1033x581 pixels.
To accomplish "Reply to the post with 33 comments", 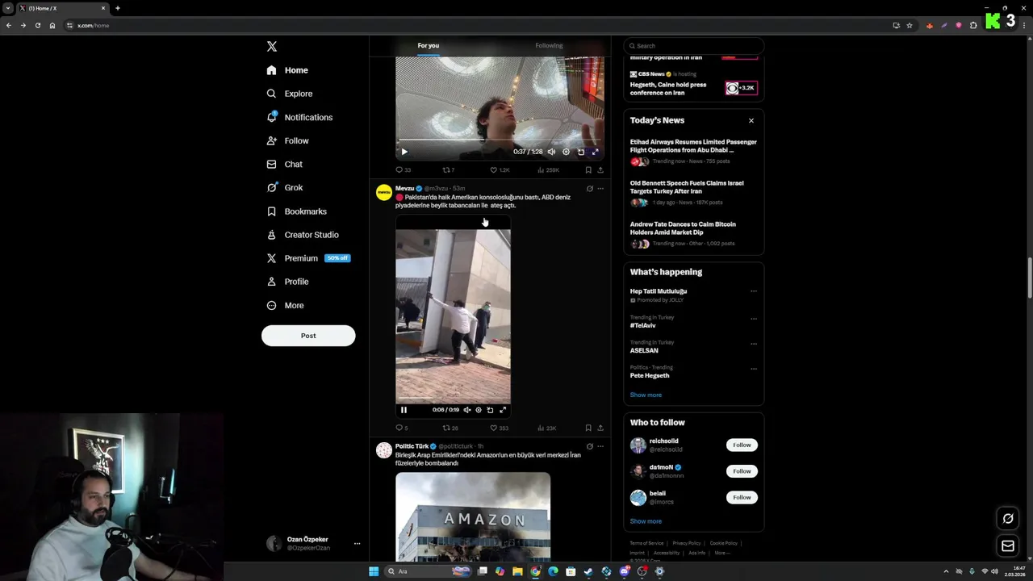I will coord(403,170).
